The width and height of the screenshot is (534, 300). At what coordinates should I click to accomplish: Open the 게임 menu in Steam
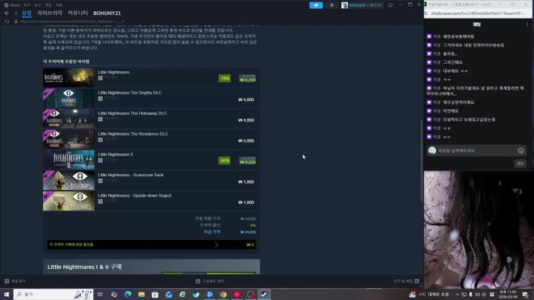(48, 5)
